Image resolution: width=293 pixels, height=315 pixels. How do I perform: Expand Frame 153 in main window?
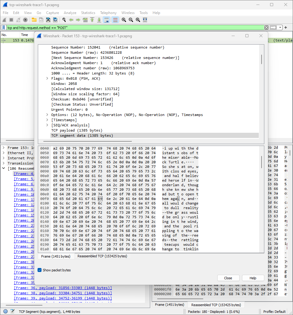(4, 148)
